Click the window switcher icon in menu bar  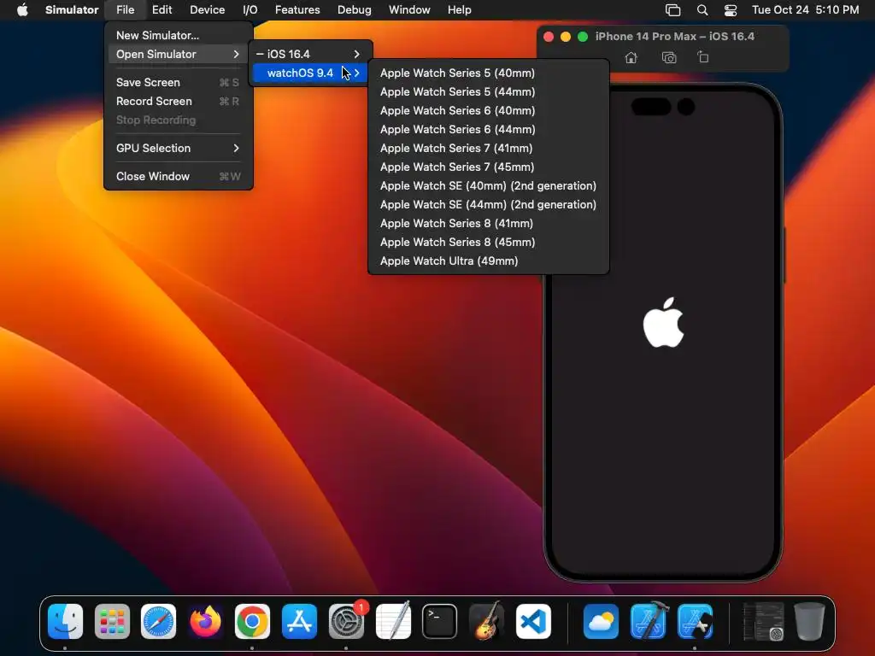click(673, 9)
